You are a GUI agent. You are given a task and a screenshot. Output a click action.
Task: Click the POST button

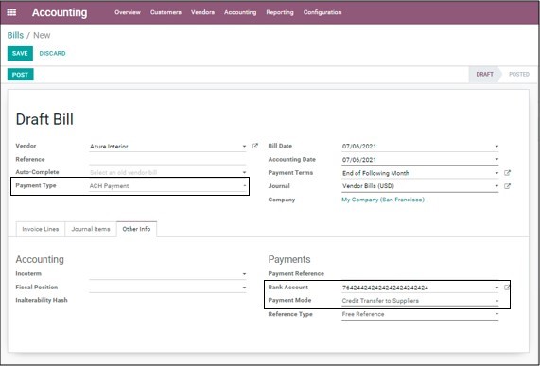pyautogui.click(x=20, y=75)
